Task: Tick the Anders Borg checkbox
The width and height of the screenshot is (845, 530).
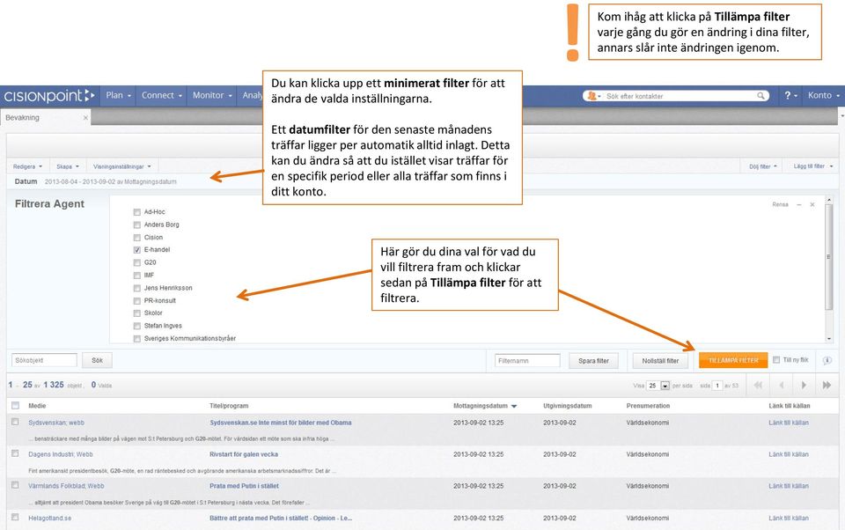Action: point(137,225)
